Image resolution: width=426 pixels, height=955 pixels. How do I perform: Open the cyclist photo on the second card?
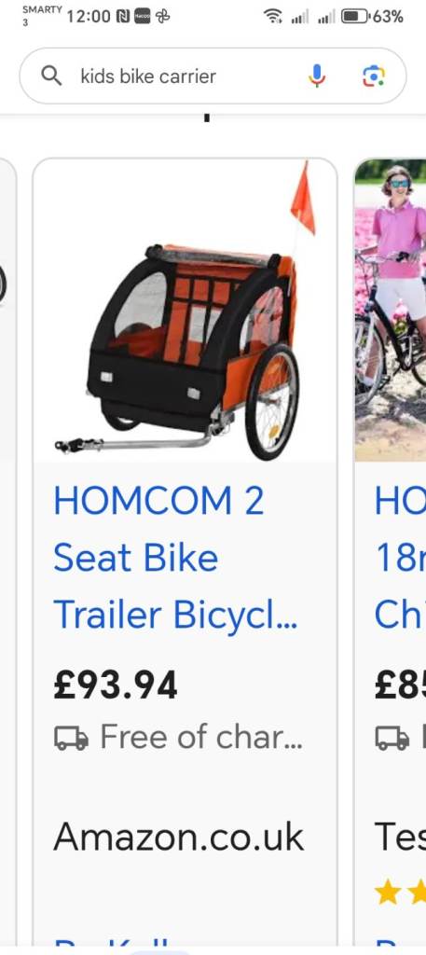click(x=391, y=310)
